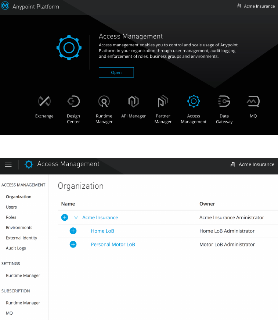Click the SETTINGS sidebar section heading
Viewport: 278px width, 320px height.
point(11,264)
